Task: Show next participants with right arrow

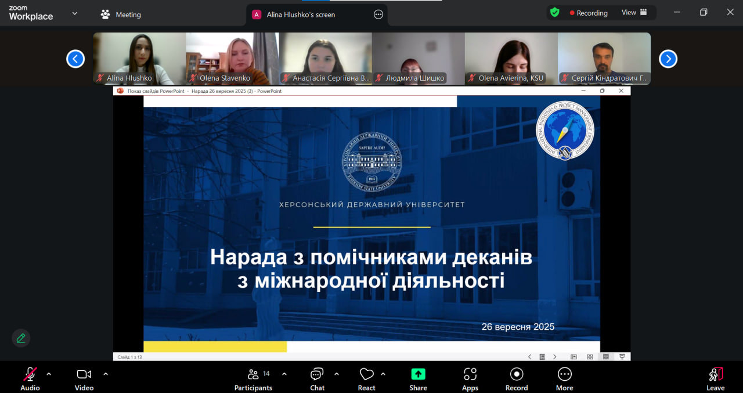Action: click(x=668, y=59)
